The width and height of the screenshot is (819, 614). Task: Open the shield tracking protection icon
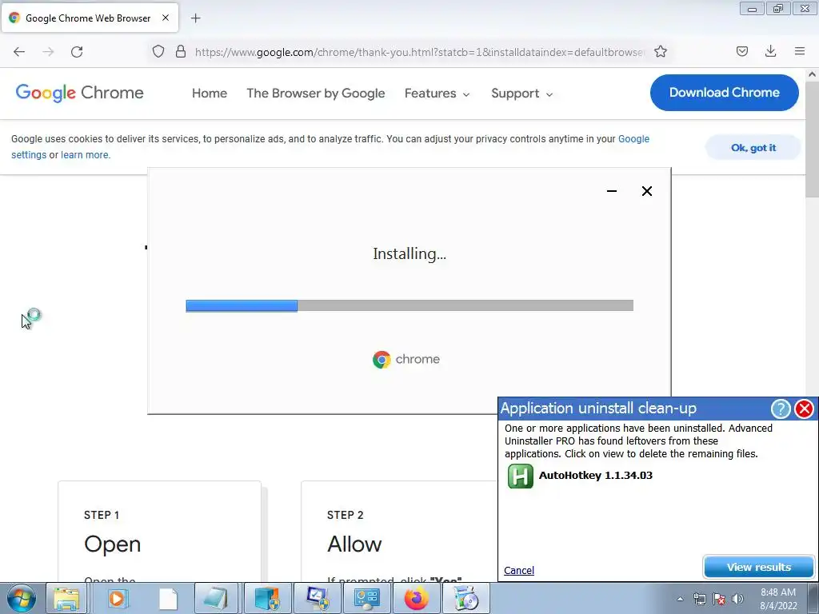click(x=158, y=51)
